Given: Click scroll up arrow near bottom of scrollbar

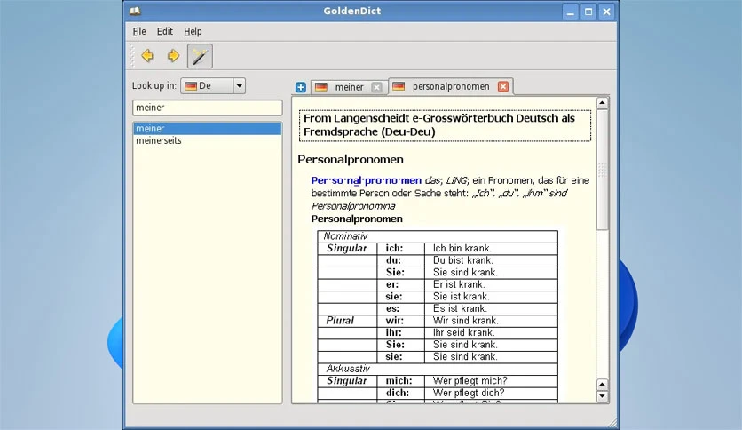Looking at the screenshot, I should [x=602, y=384].
